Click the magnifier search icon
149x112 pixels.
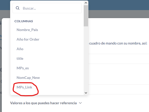pyautogui.click(x=18, y=8)
